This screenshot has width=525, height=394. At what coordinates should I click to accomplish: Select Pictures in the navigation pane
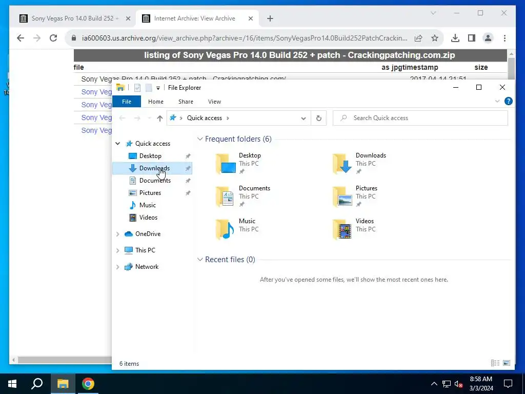[150, 193]
